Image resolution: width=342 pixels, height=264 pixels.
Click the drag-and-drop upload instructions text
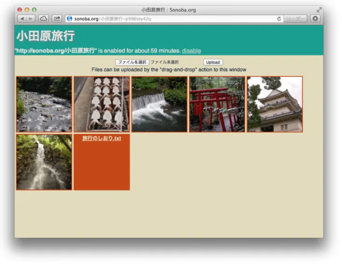click(169, 70)
